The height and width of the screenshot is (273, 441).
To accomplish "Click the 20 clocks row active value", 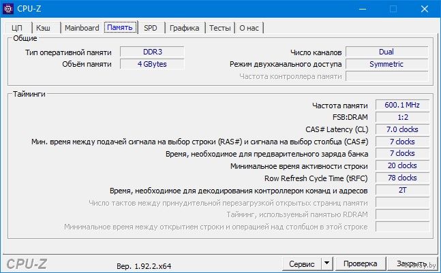I will [x=402, y=165].
